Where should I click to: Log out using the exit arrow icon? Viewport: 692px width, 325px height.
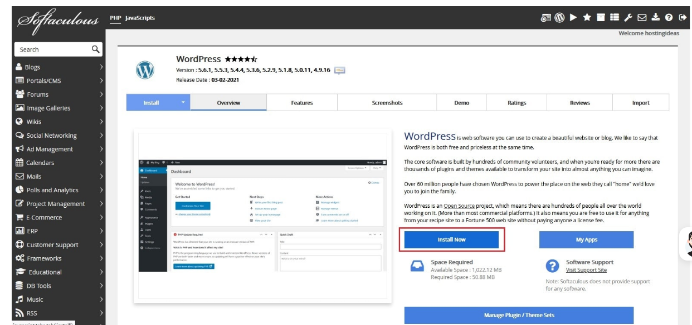click(683, 17)
